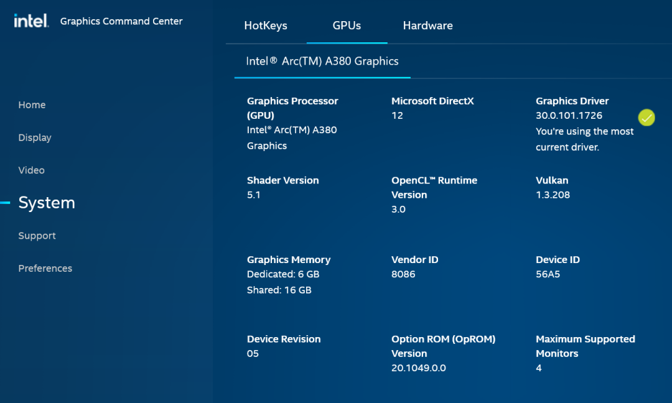This screenshot has height=403, width=672.
Task: Open Preferences in the sidebar
Action: 45,268
